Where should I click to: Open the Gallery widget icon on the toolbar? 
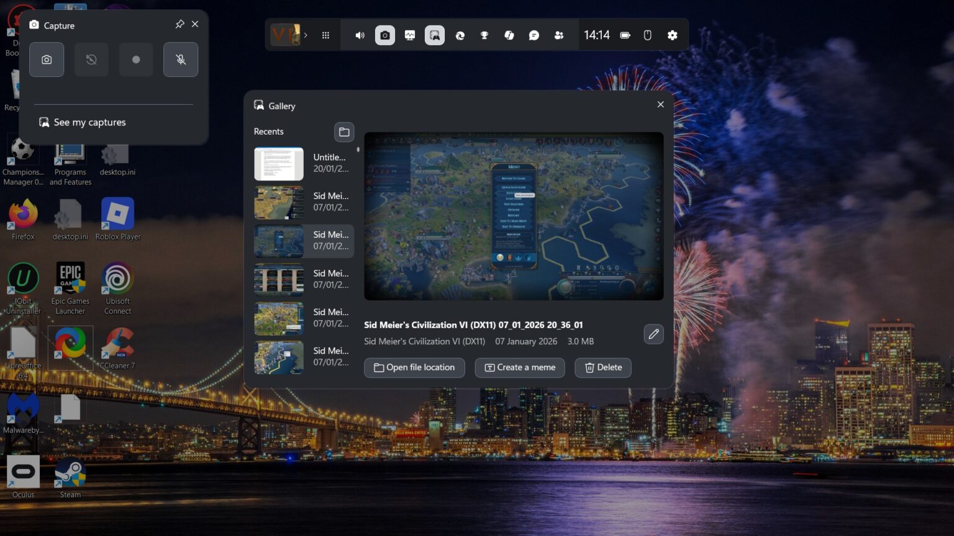(x=434, y=35)
